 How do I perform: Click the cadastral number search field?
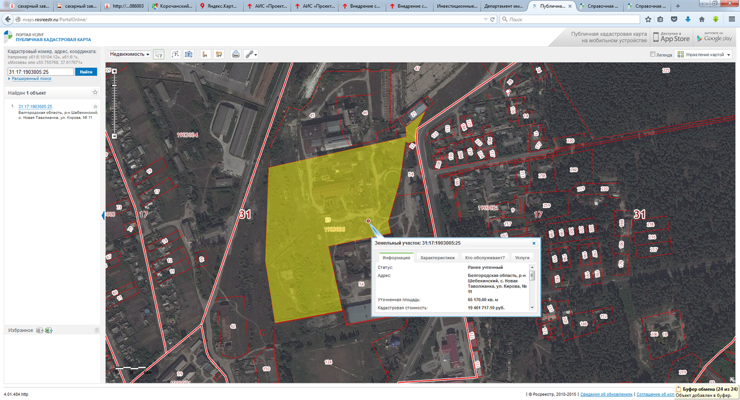pos(41,71)
